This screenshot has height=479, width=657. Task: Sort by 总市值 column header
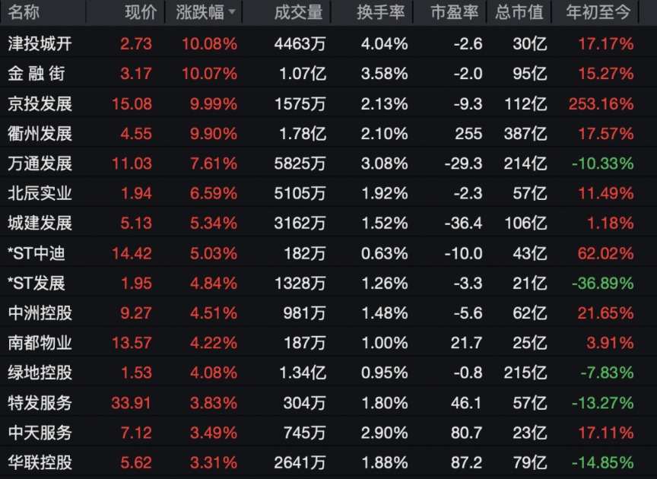[x=519, y=12]
